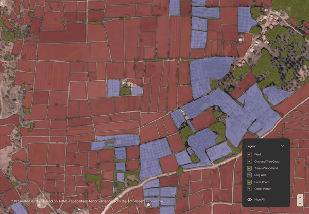Zoom out using the minus button
Screen dimensions: 309x214
pos(300,203)
